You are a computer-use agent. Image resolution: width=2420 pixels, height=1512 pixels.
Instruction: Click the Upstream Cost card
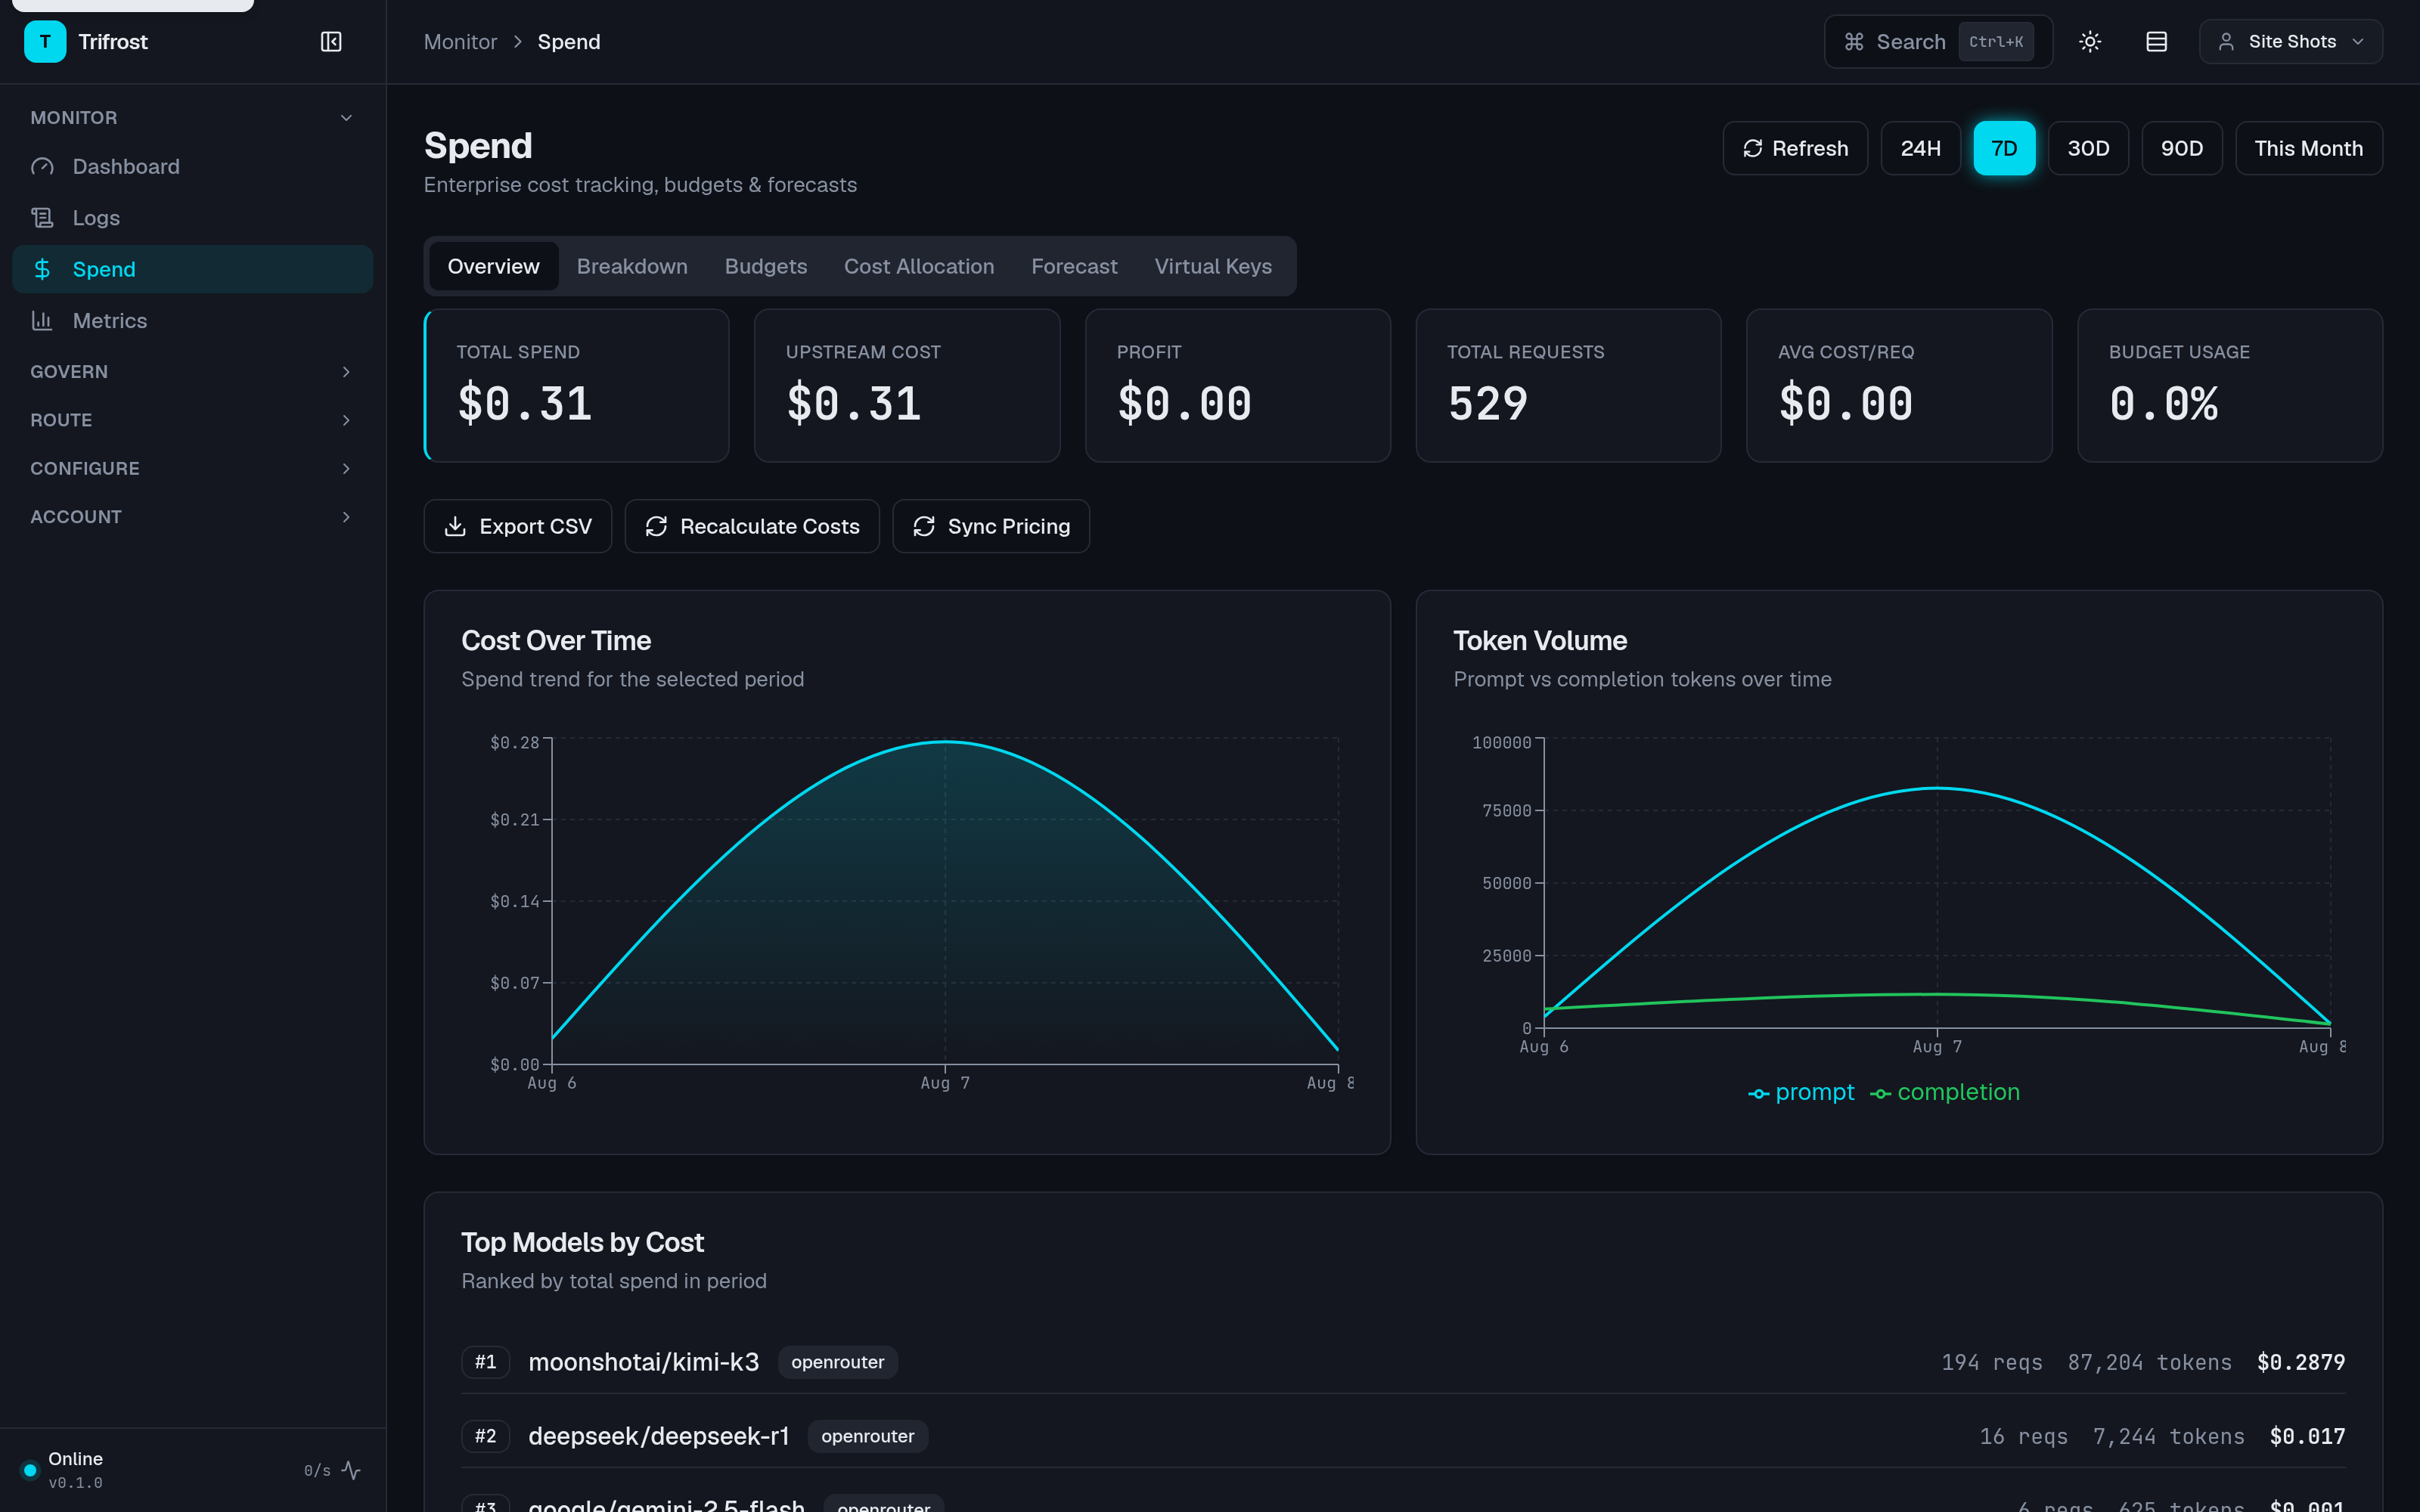907,385
